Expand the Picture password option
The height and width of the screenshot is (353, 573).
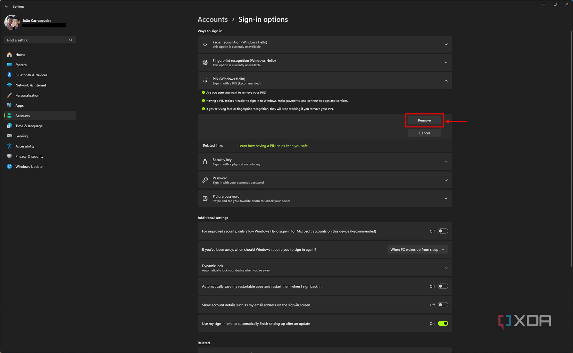coord(325,198)
